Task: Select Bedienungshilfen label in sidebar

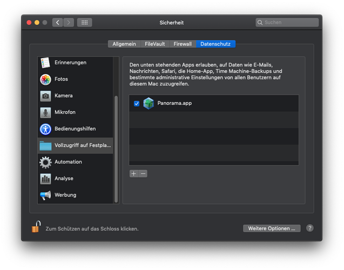Action: click(75, 129)
